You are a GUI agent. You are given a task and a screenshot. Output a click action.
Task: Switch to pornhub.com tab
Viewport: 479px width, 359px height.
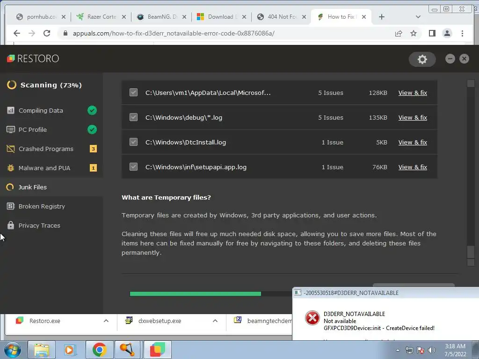pyautogui.click(x=40, y=17)
